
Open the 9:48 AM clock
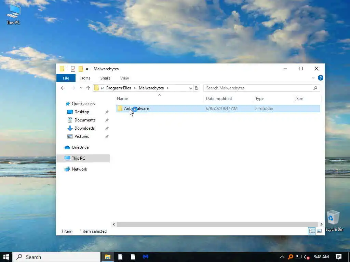point(321,257)
